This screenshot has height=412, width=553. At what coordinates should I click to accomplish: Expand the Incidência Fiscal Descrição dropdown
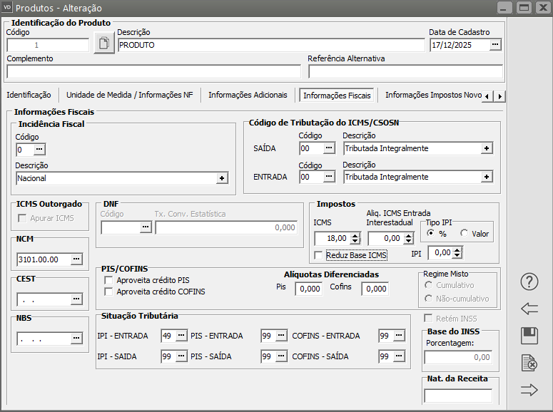[x=222, y=178]
